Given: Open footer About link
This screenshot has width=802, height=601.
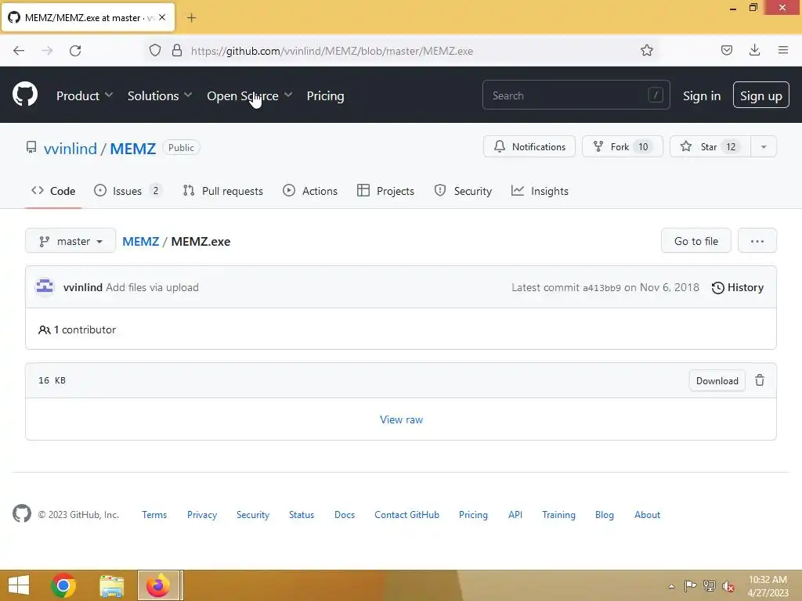Looking at the screenshot, I should pos(647,515).
